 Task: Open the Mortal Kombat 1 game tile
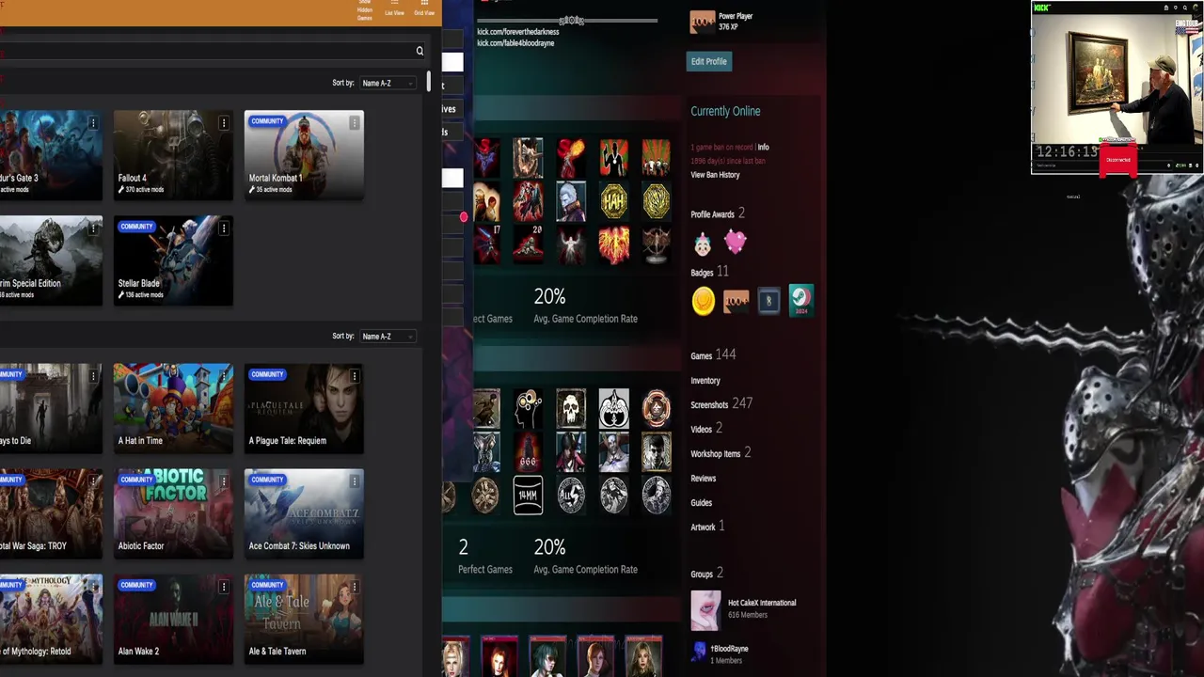[304, 155]
